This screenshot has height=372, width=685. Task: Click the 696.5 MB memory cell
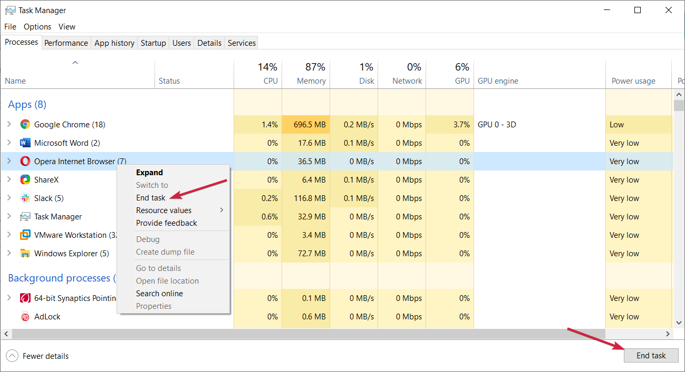pos(306,125)
